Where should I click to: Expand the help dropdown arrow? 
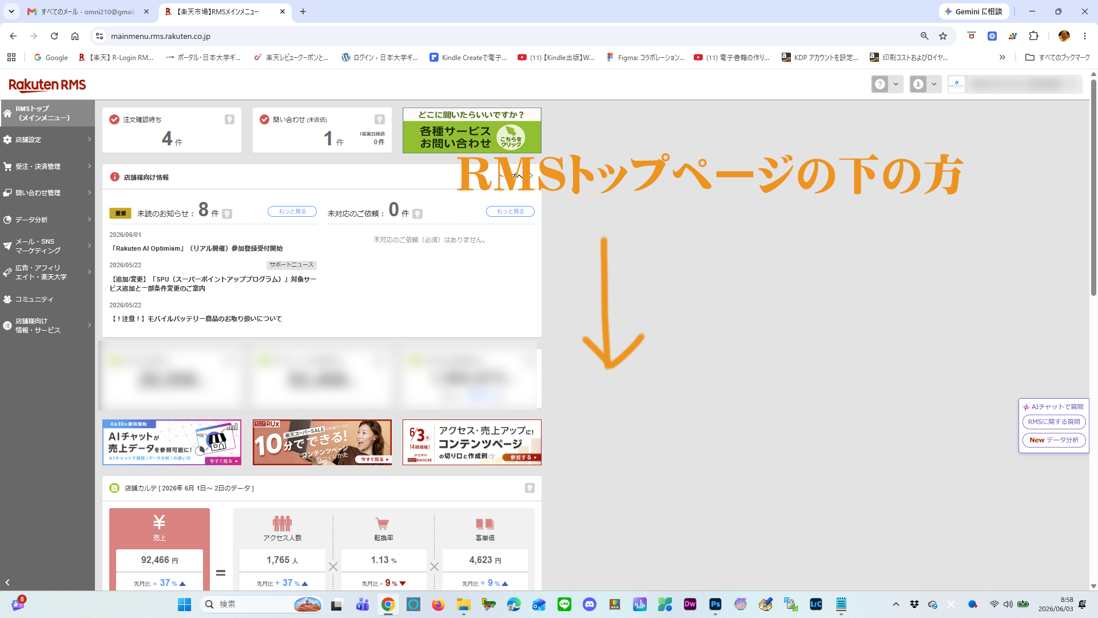click(x=896, y=85)
